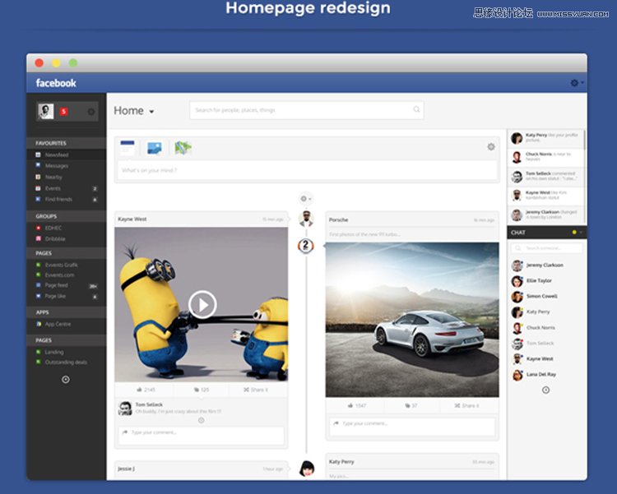
Task: Open Outstanding deals page link
Action: pyautogui.click(x=66, y=362)
